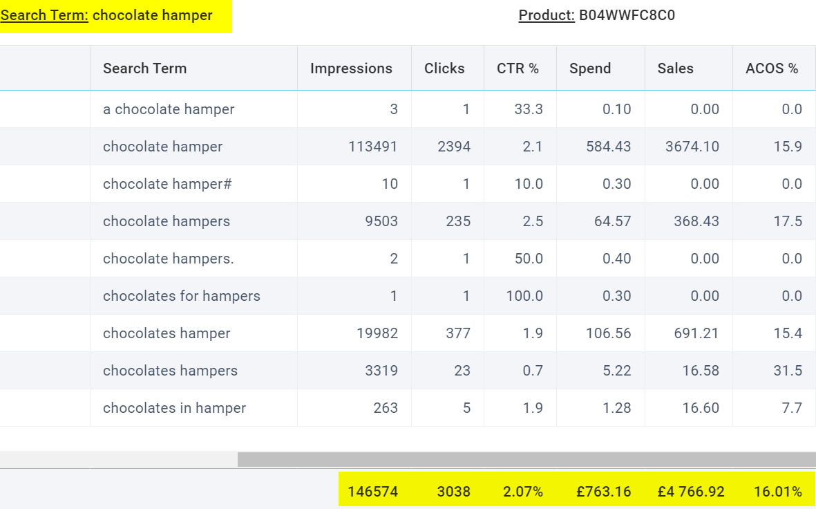The height and width of the screenshot is (509, 816).
Task: Sort by CTR % column header
Action: (518, 68)
